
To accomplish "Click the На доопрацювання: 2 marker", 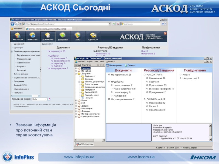I will pos(109,99).
